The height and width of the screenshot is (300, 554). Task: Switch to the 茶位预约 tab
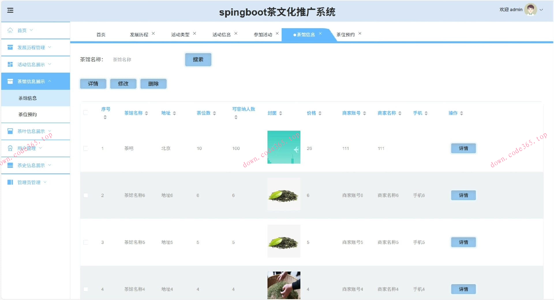tap(346, 34)
